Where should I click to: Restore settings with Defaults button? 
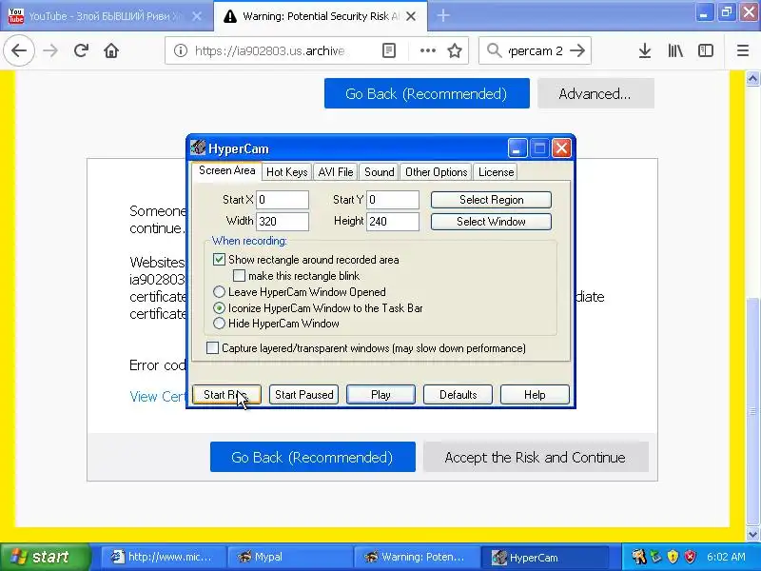[x=458, y=394]
